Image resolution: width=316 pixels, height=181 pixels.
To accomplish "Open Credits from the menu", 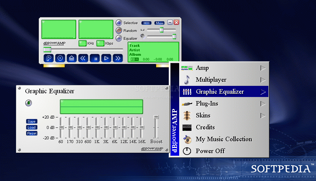I will [224, 127].
